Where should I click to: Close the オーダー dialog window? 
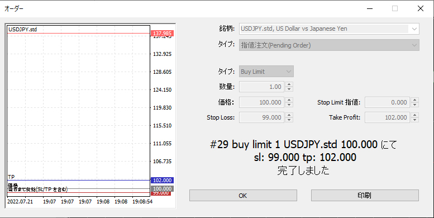[x=421, y=8]
